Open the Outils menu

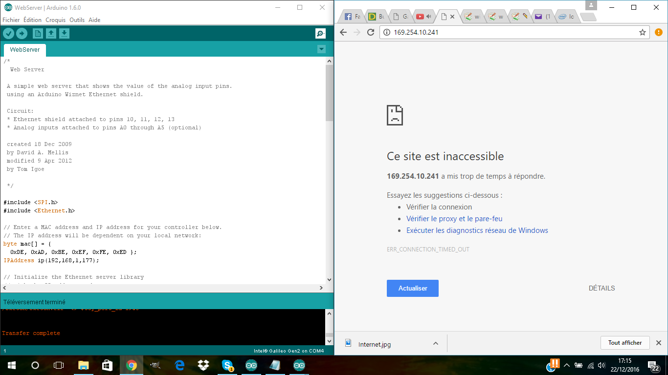coord(77,20)
